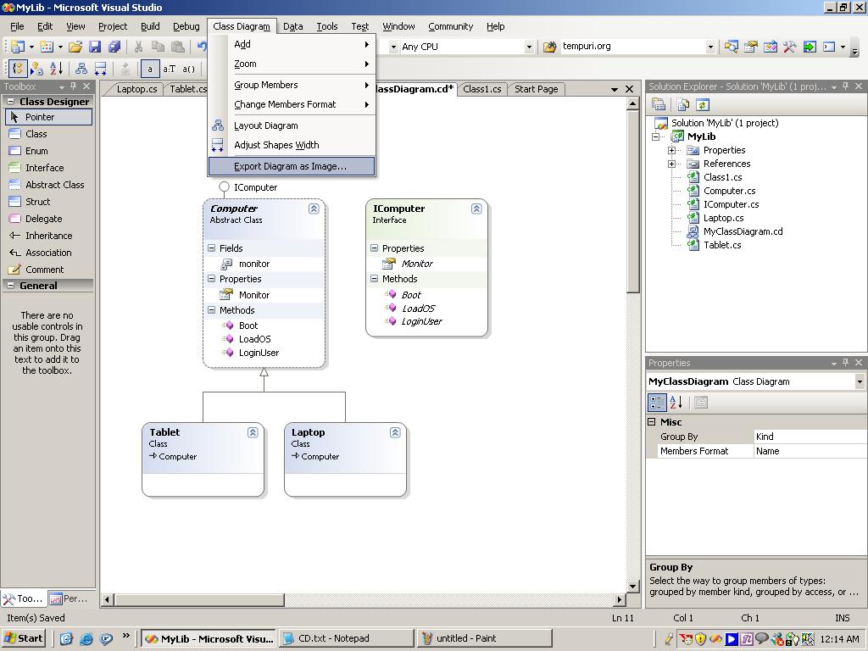Collapse the Laptop class shape chevron
Screen dimensions: 868x651
(x=395, y=432)
